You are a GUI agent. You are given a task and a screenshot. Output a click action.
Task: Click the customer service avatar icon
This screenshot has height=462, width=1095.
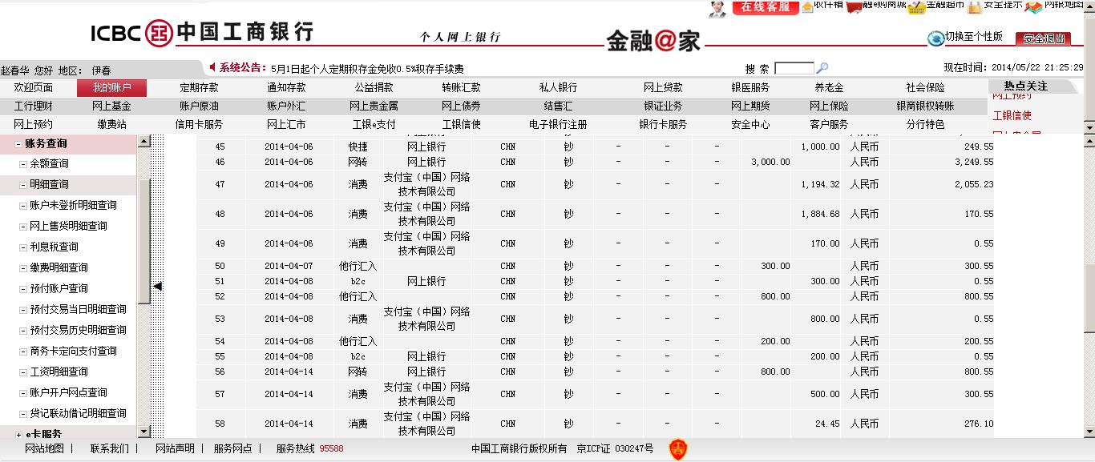[x=717, y=8]
